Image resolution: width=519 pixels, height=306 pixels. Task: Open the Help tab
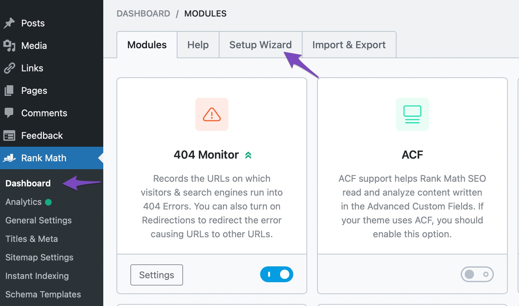[x=198, y=45]
